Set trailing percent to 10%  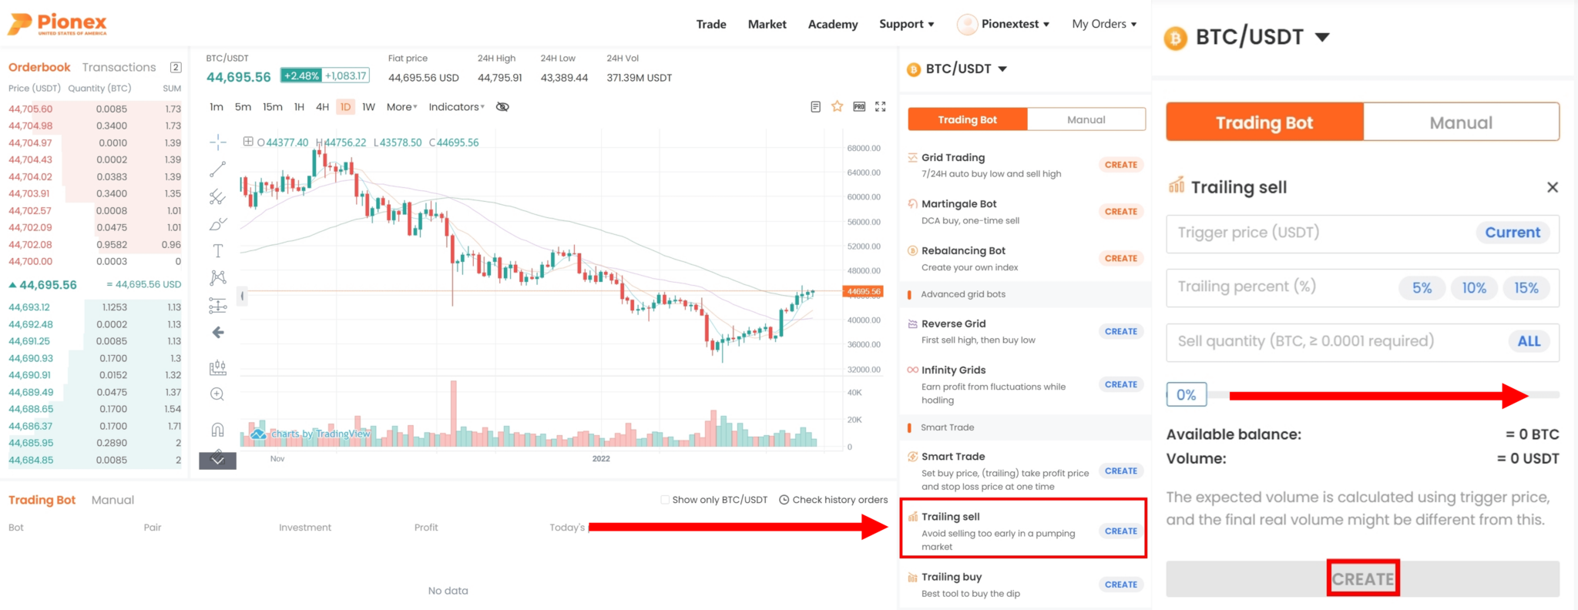[x=1473, y=287]
